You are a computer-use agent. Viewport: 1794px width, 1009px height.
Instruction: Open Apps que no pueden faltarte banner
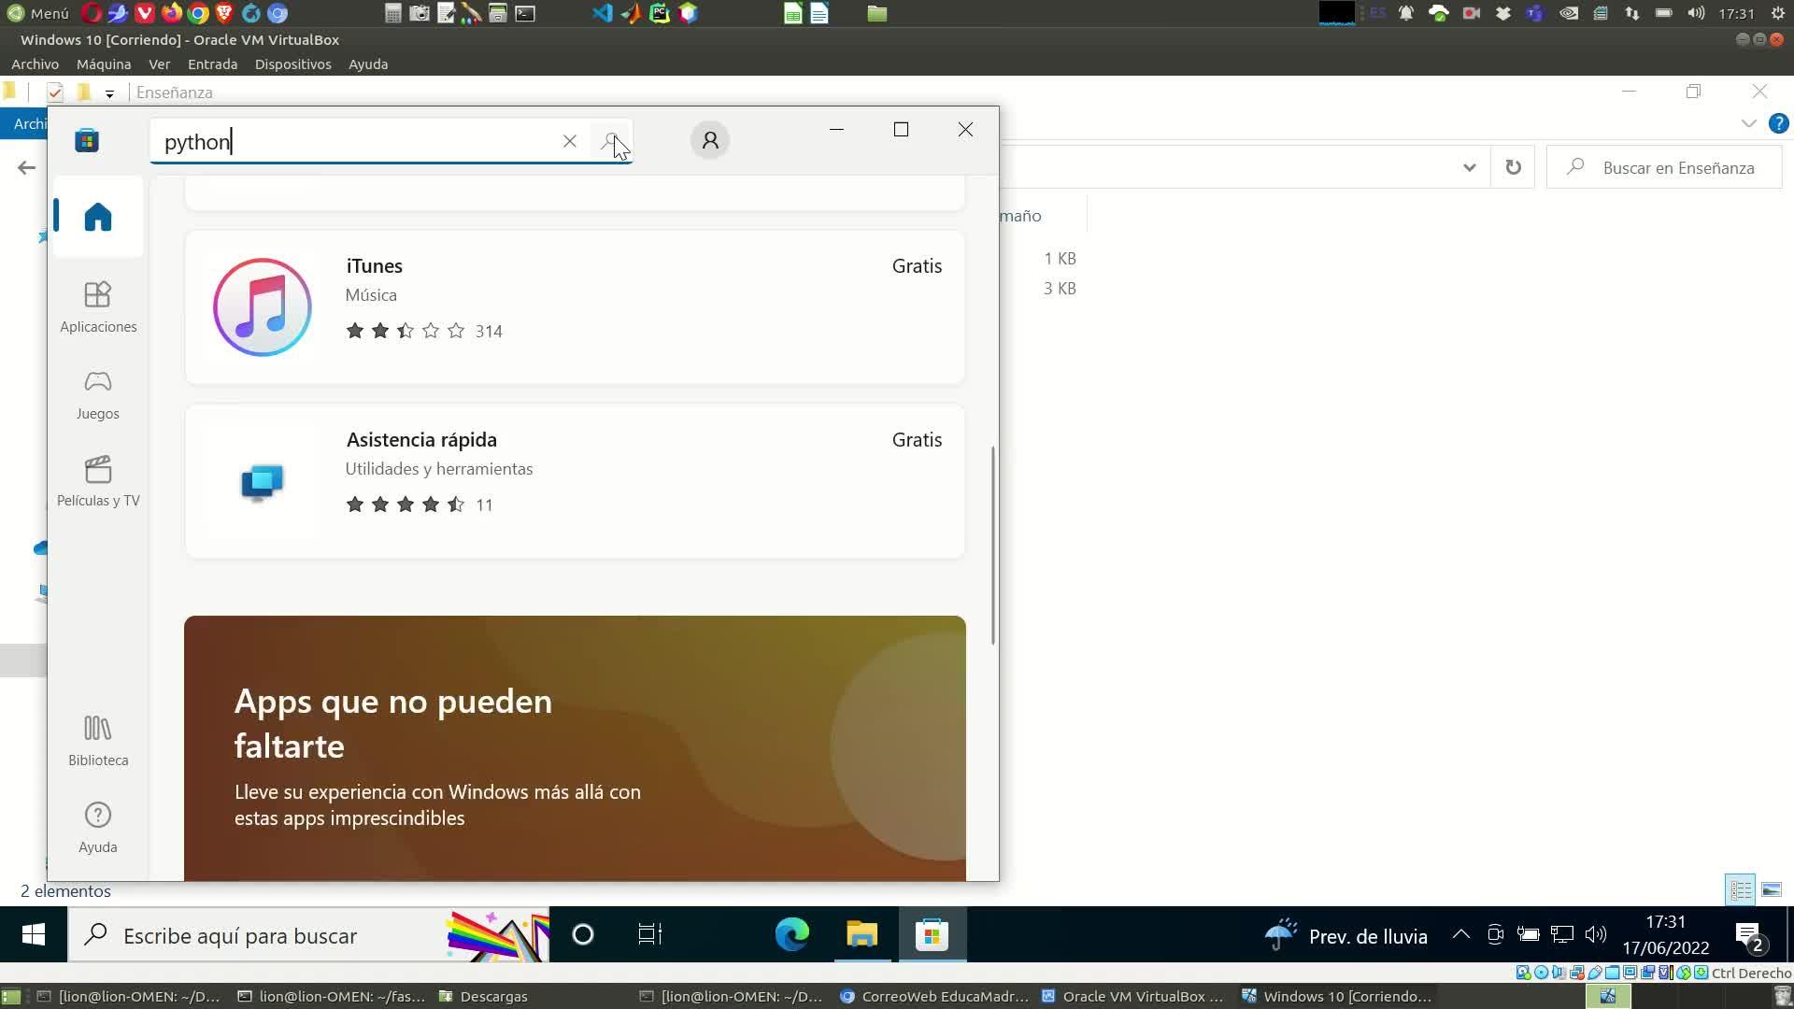pos(574,747)
